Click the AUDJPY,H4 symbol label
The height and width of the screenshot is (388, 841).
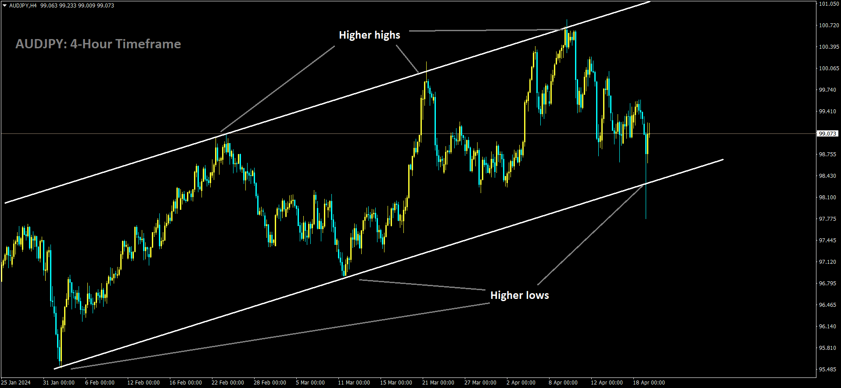(23, 6)
